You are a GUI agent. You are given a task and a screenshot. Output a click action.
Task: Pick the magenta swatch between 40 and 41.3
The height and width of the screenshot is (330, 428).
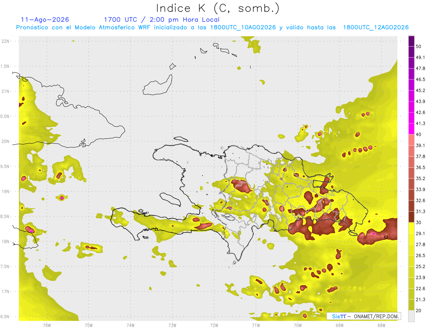pos(411,129)
